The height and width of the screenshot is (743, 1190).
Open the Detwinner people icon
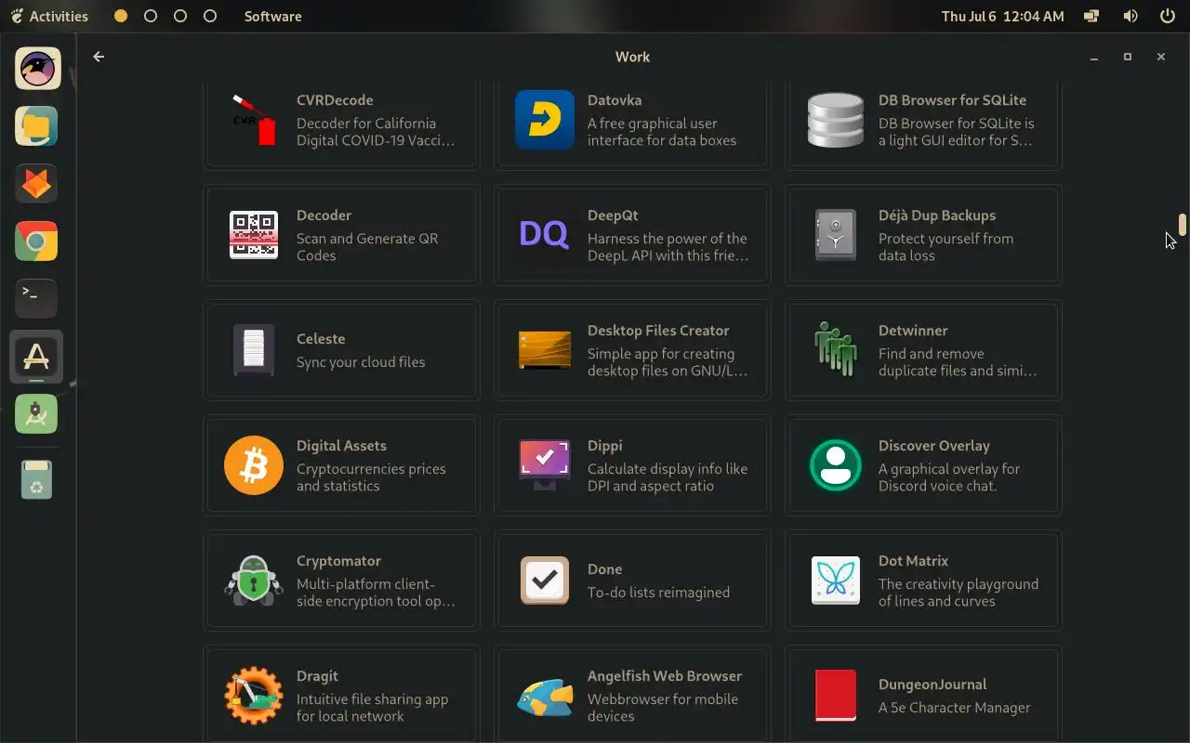(x=836, y=349)
